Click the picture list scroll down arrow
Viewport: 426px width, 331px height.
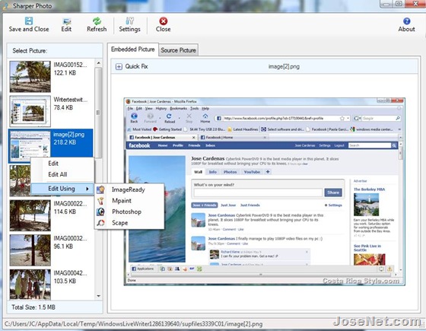coord(98,296)
